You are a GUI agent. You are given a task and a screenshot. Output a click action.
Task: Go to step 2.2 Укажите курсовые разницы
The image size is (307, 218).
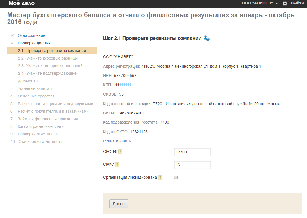click(48, 58)
